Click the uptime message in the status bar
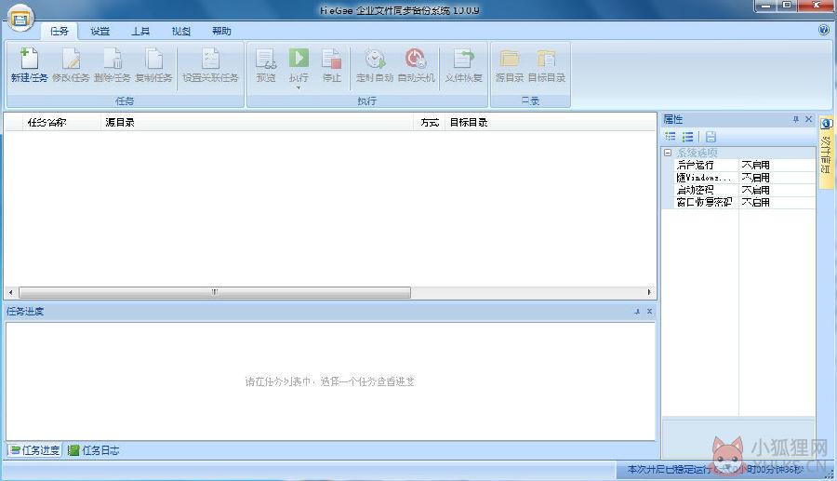The height and width of the screenshot is (481, 837). point(715,469)
